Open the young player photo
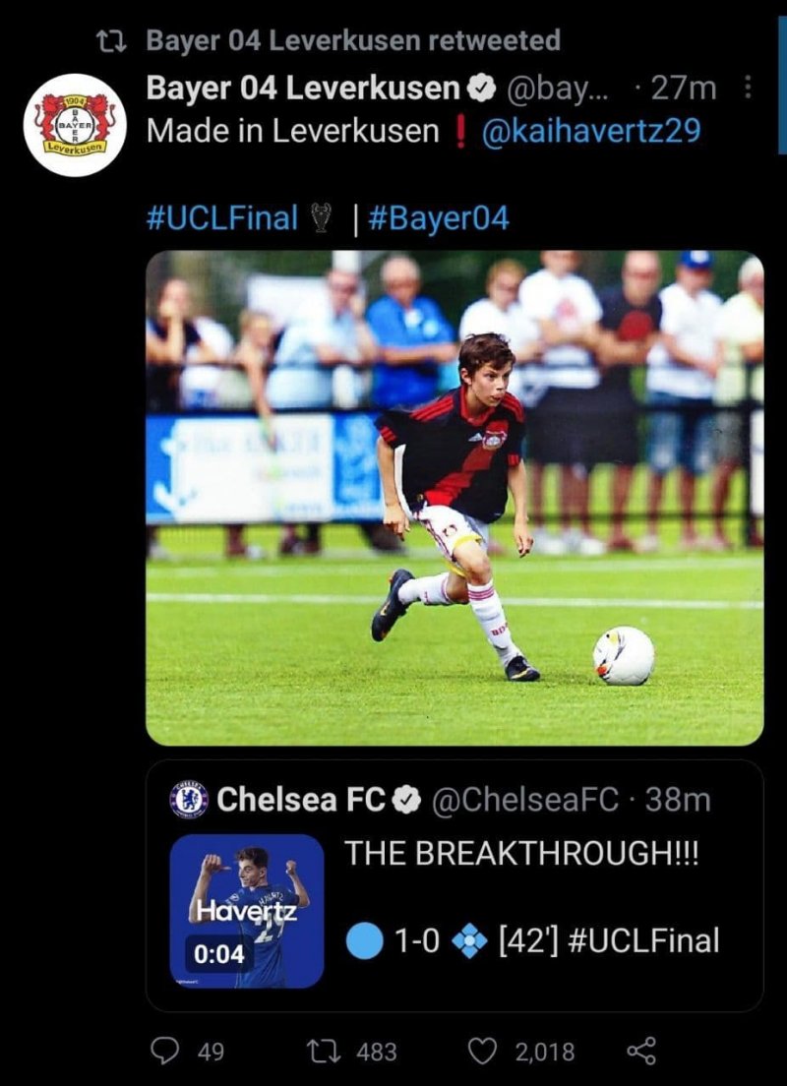Screen dimensions: 787x1086 point(454,498)
